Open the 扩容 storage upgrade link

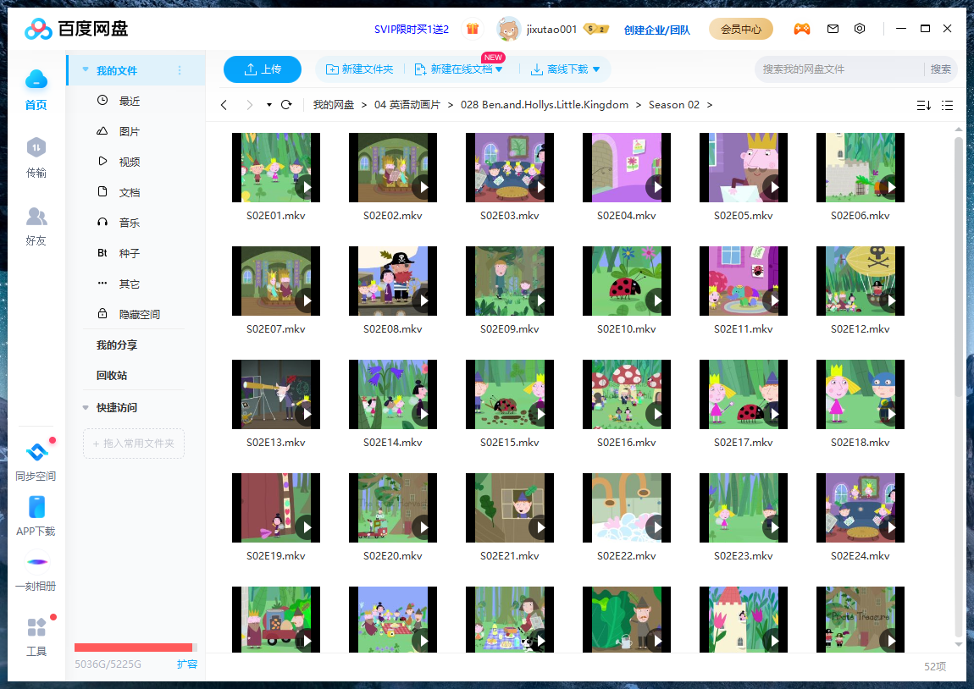[186, 664]
